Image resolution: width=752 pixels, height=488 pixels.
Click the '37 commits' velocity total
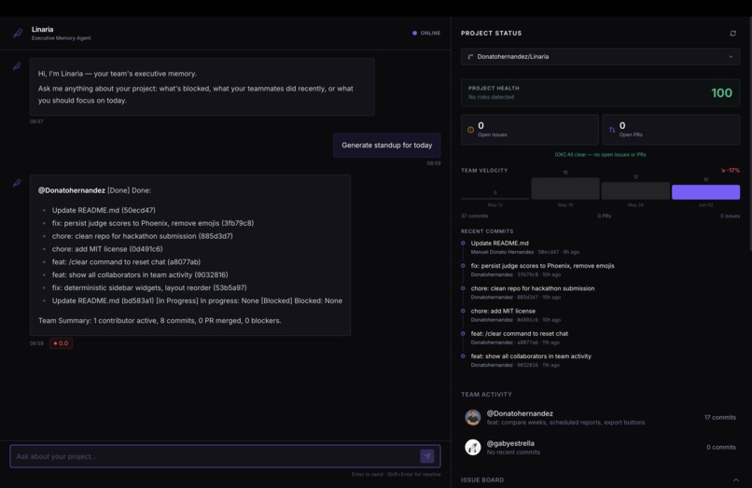tap(474, 216)
